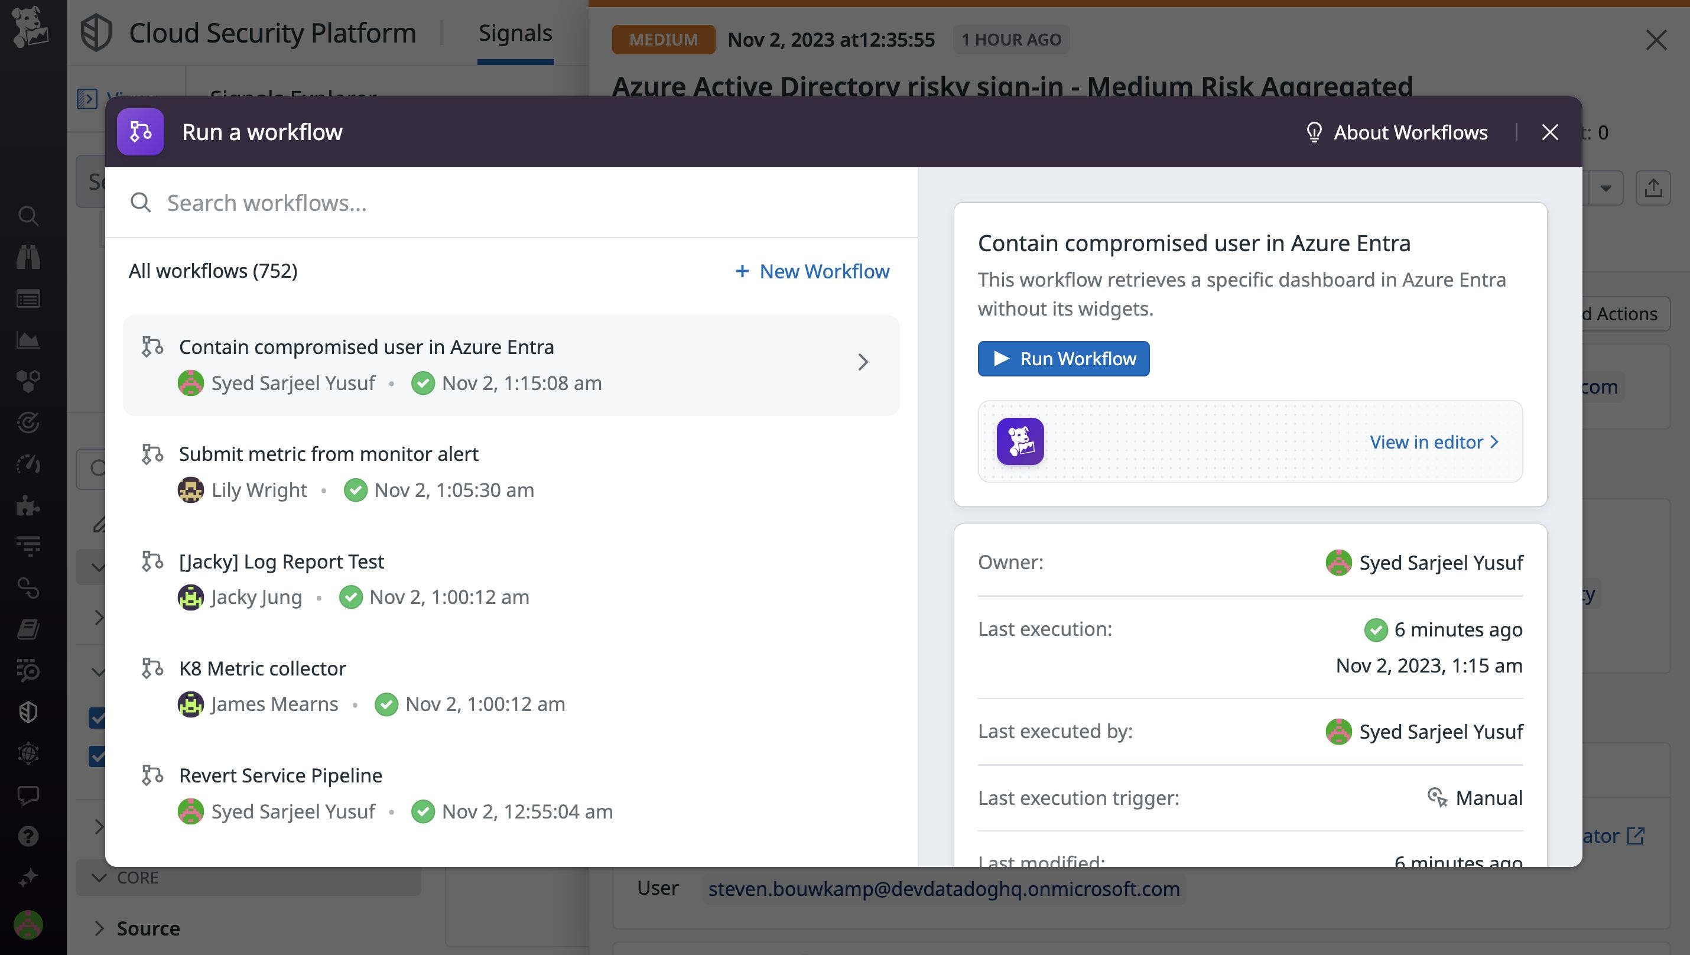Click the Security shield icon in the sidebar
Image resolution: width=1690 pixels, height=955 pixels.
click(29, 712)
